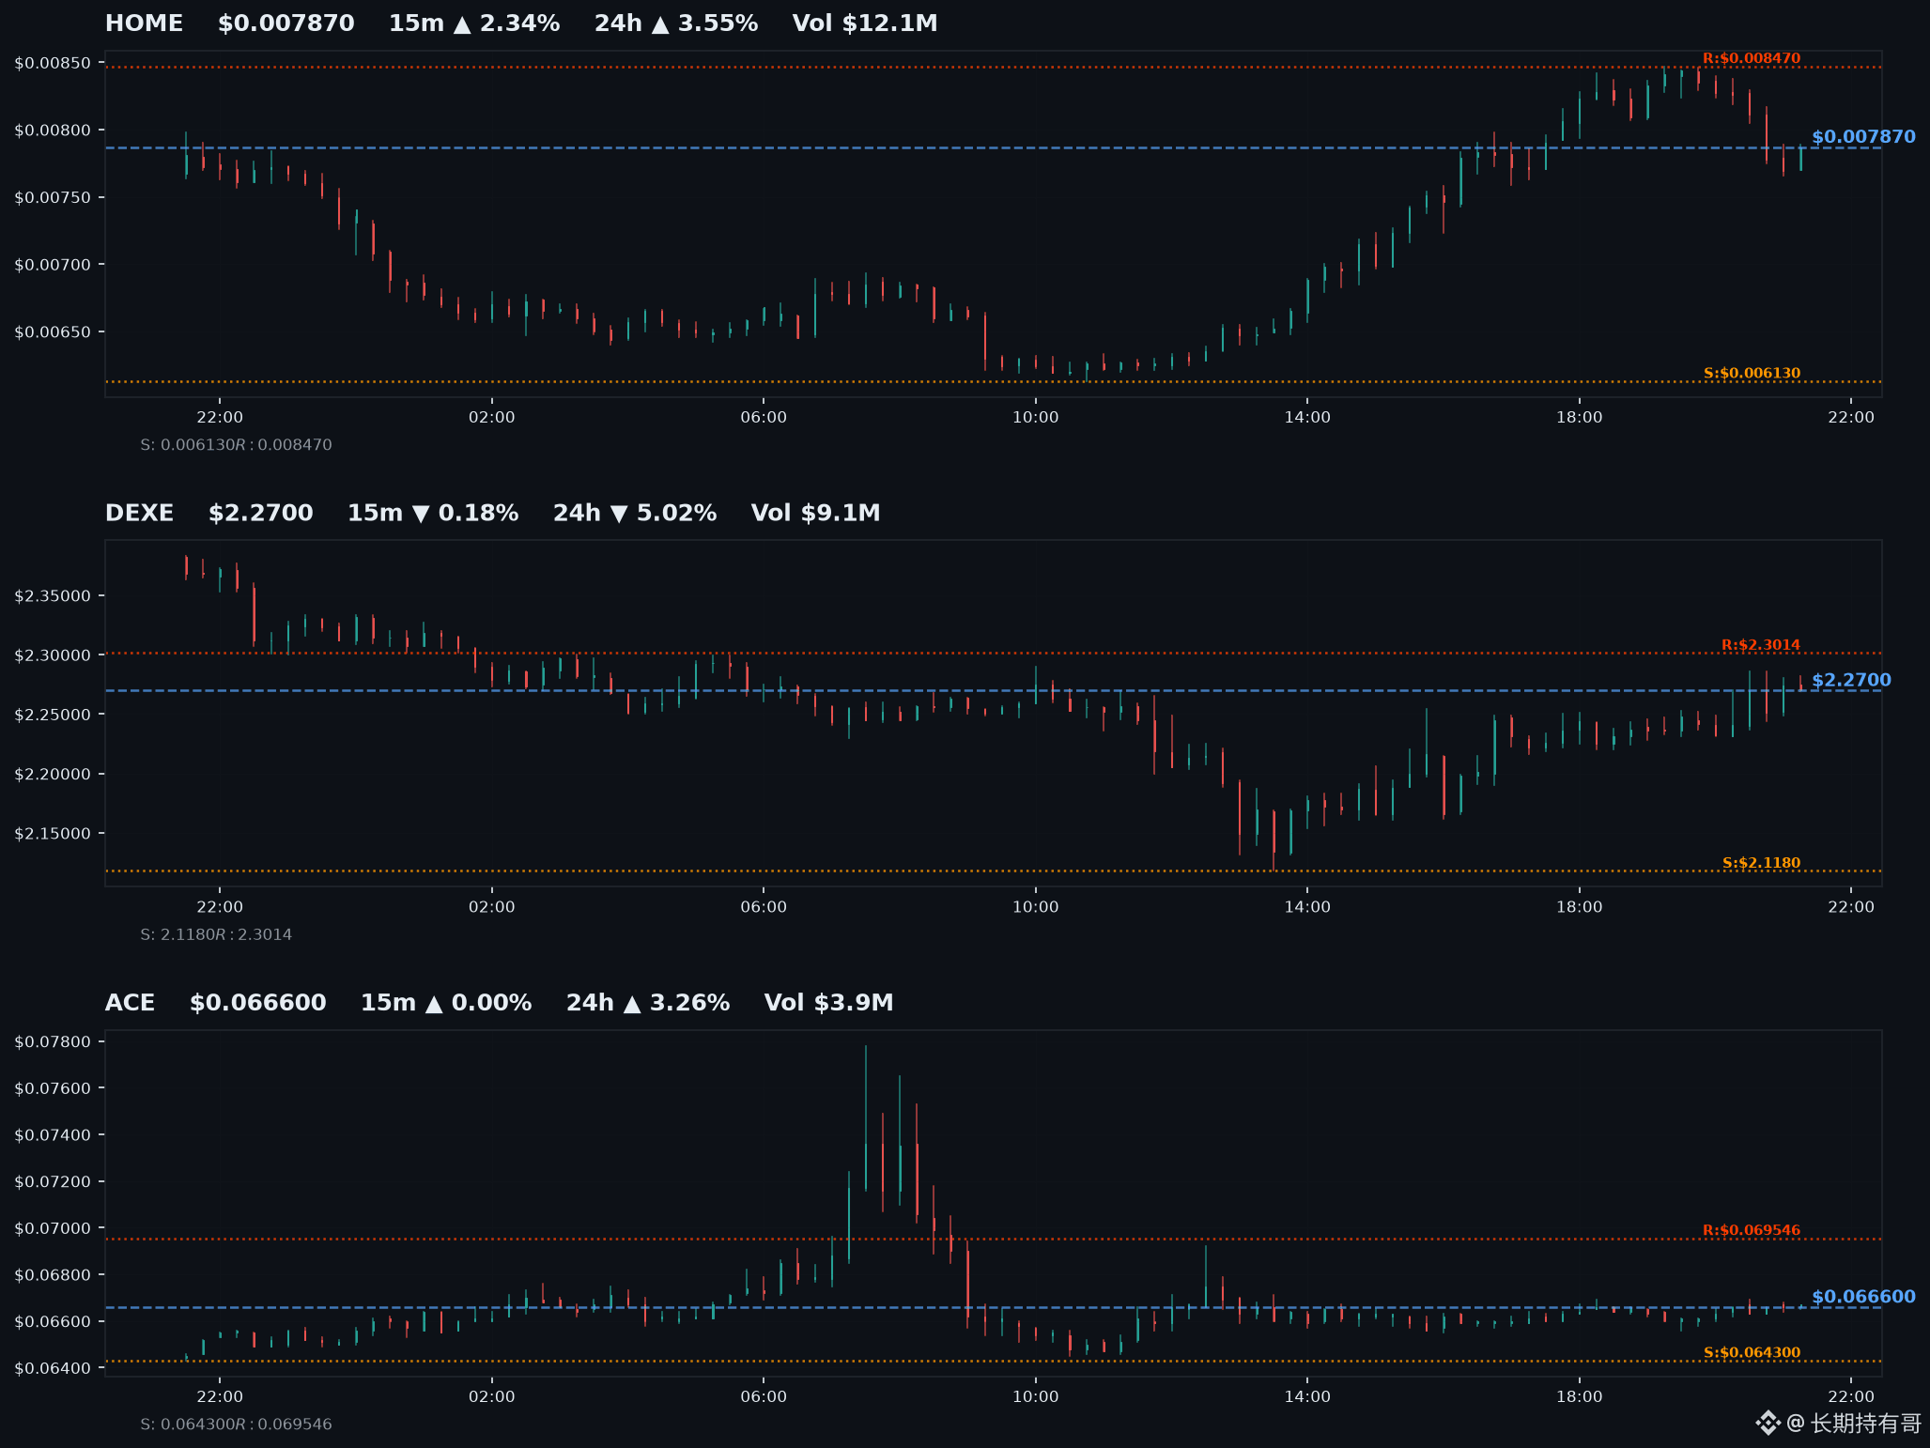Click the HOME footer S: 0.006130 R: 0.008470
This screenshot has width=1930, height=1448.
(x=237, y=445)
